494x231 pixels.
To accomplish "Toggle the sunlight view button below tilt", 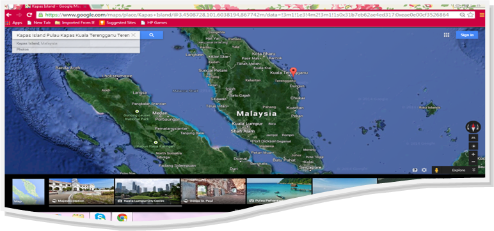I will (474, 146).
